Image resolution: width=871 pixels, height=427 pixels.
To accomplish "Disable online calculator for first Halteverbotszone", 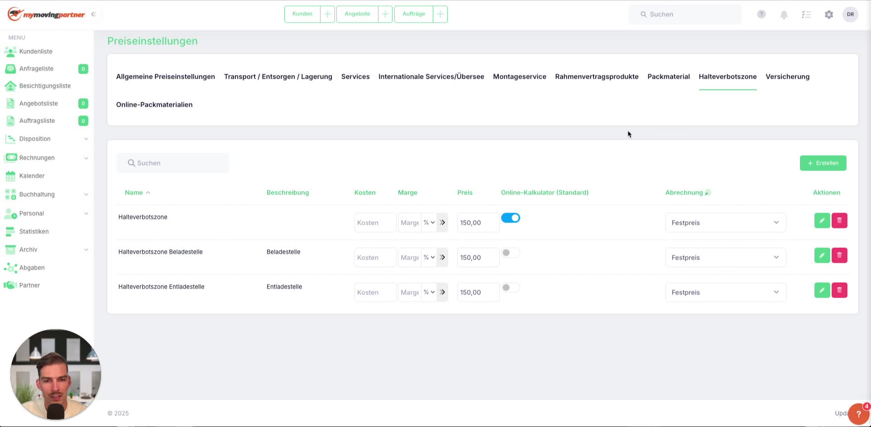I will tap(511, 218).
